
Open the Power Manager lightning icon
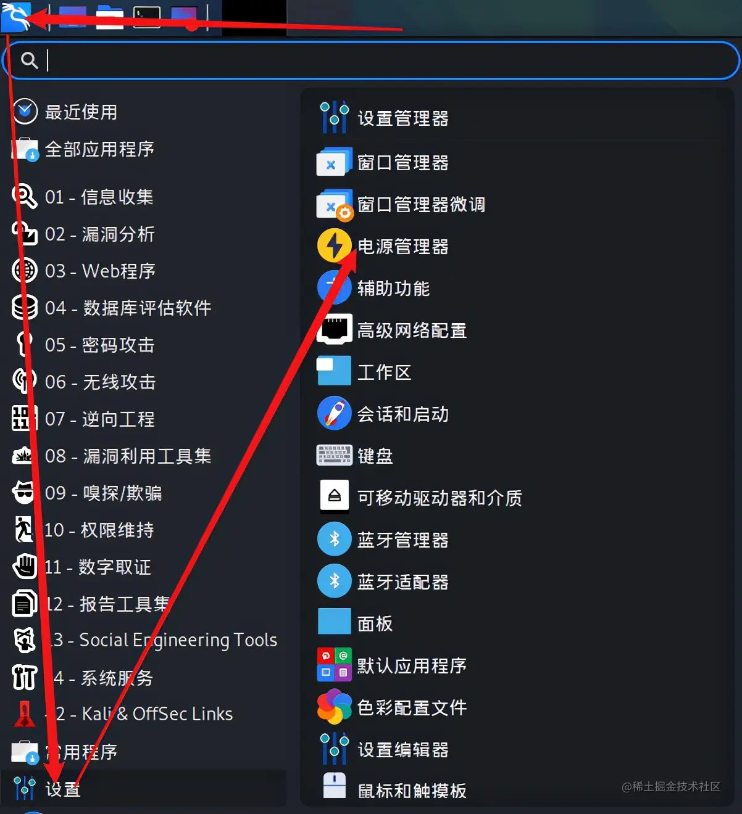pyautogui.click(x=334, y=245)
